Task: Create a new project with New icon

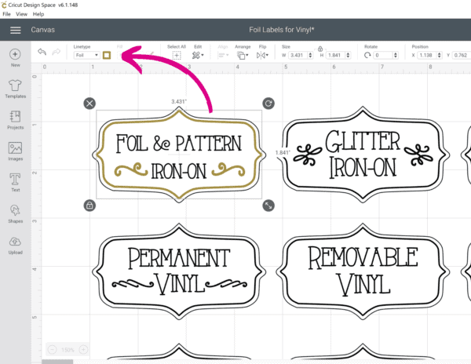Action: click(x=15, y=58)
